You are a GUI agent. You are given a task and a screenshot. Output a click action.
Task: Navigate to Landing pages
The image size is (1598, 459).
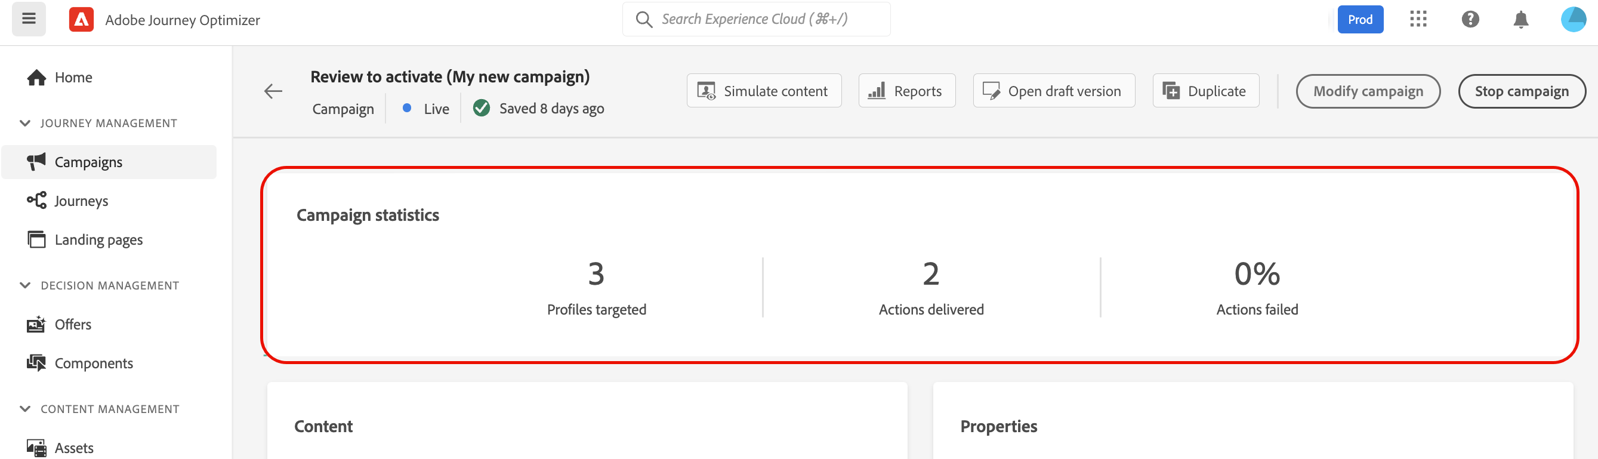point(98,239)
